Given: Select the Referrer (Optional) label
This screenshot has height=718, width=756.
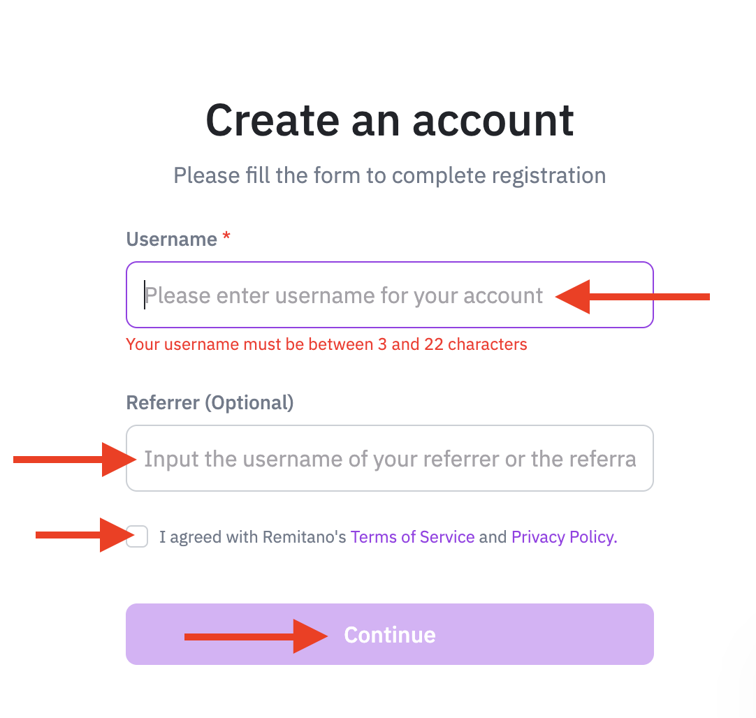Looking at the screenshot, I should 210,403.
